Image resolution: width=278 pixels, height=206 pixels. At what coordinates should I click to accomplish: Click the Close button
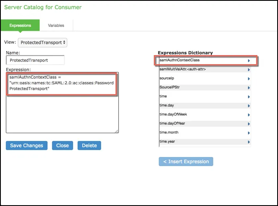point(62,146)
